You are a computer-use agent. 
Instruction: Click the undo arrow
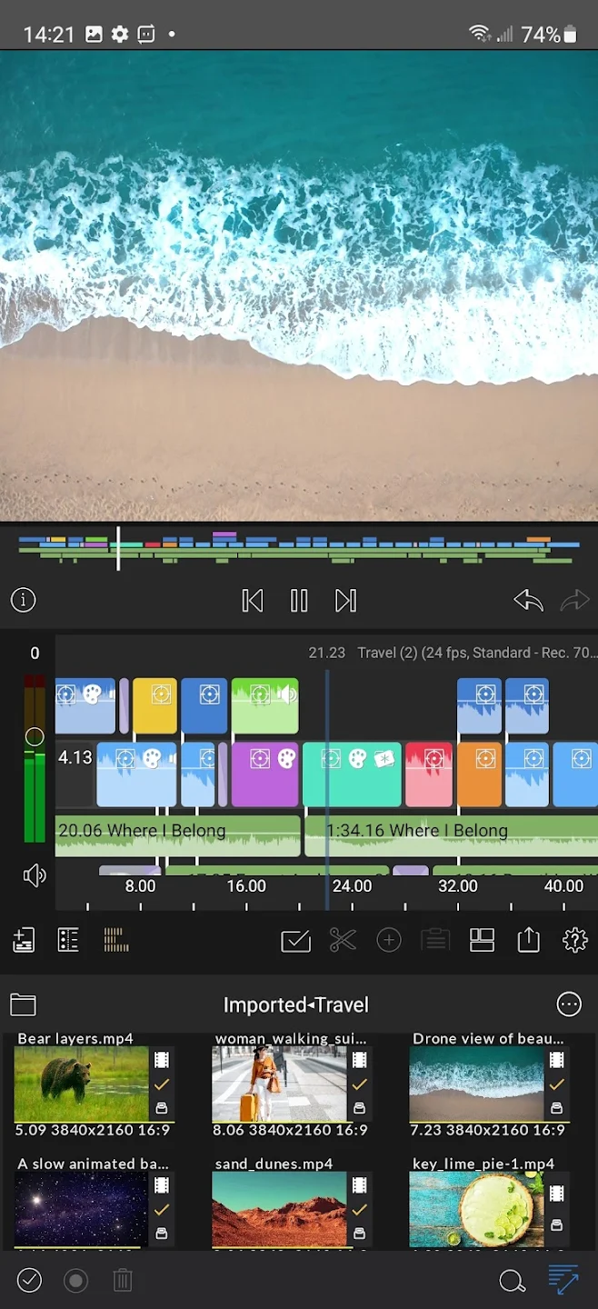(x=528, y=601)
